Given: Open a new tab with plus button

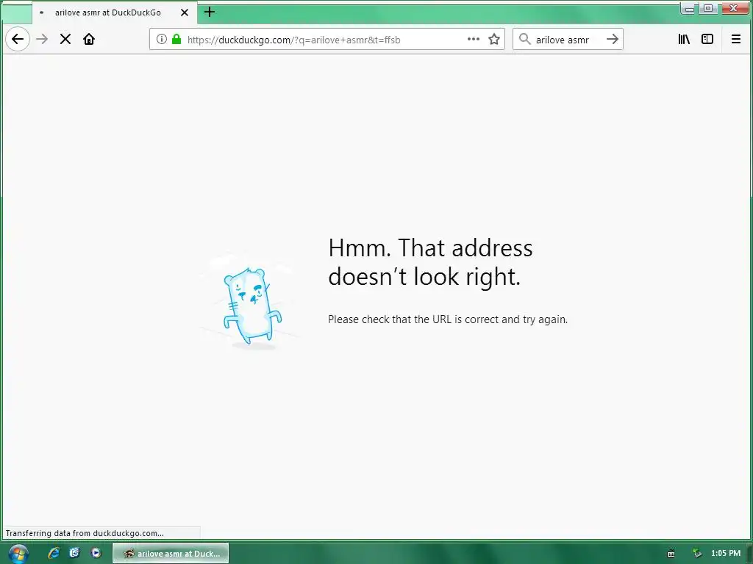Looking at the screenshot, I should tap(210, 12).
